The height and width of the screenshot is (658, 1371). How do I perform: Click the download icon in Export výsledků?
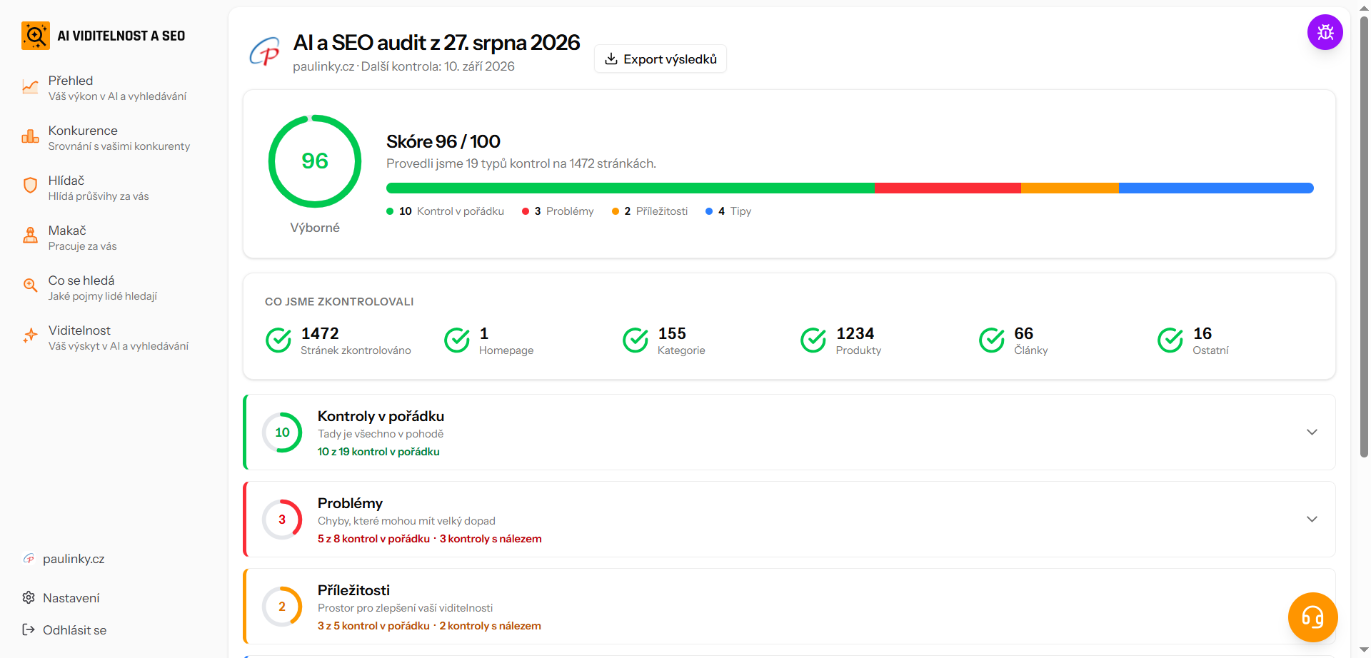(x=611, y=59)
